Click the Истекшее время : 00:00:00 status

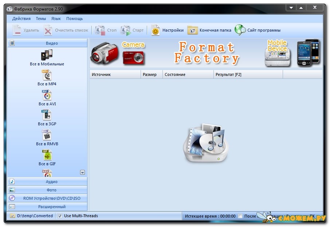pyautogui.click(x=210, y=216)
